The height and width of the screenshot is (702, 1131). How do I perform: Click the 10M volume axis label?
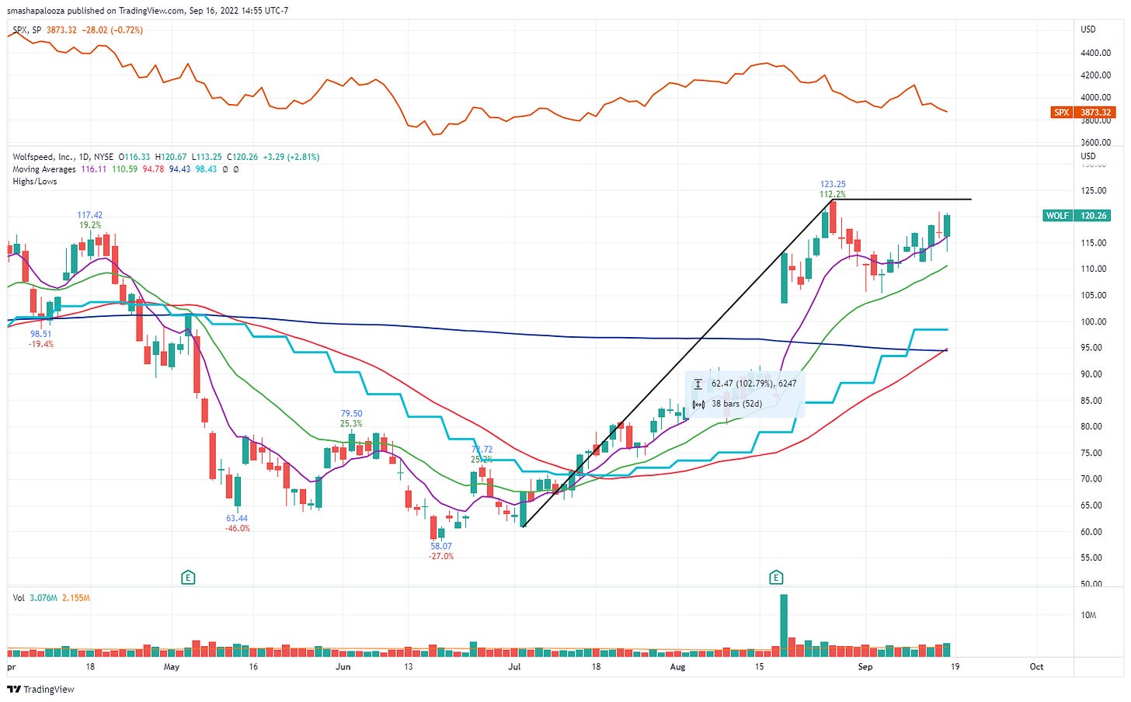point(1089,615)
